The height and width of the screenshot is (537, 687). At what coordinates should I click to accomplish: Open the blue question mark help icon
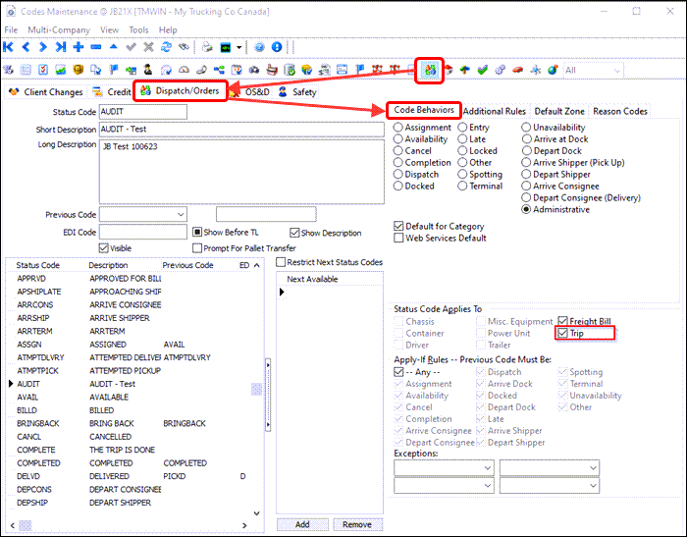[x=259, y=47]
